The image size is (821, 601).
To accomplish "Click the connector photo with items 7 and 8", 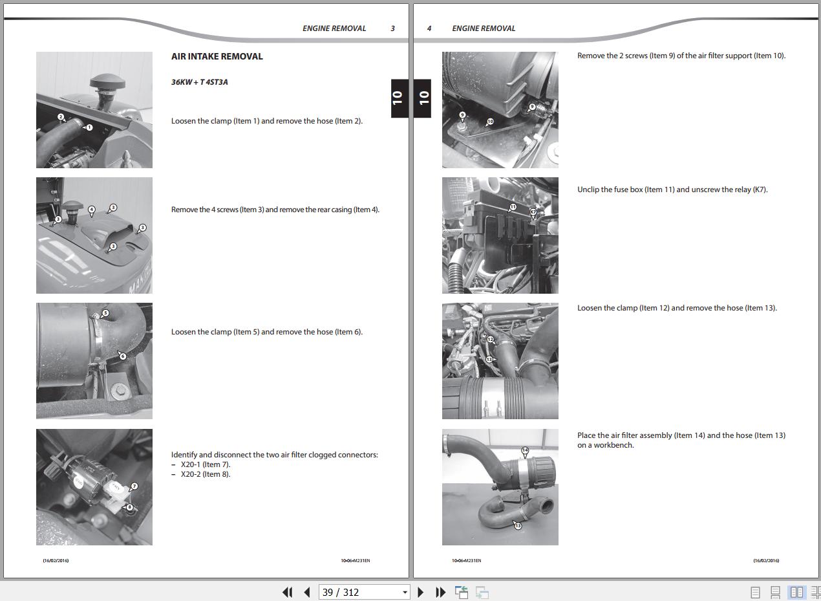I will (94, 487).
